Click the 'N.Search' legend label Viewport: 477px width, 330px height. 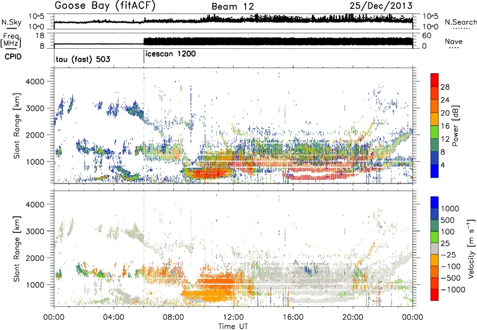460,22
